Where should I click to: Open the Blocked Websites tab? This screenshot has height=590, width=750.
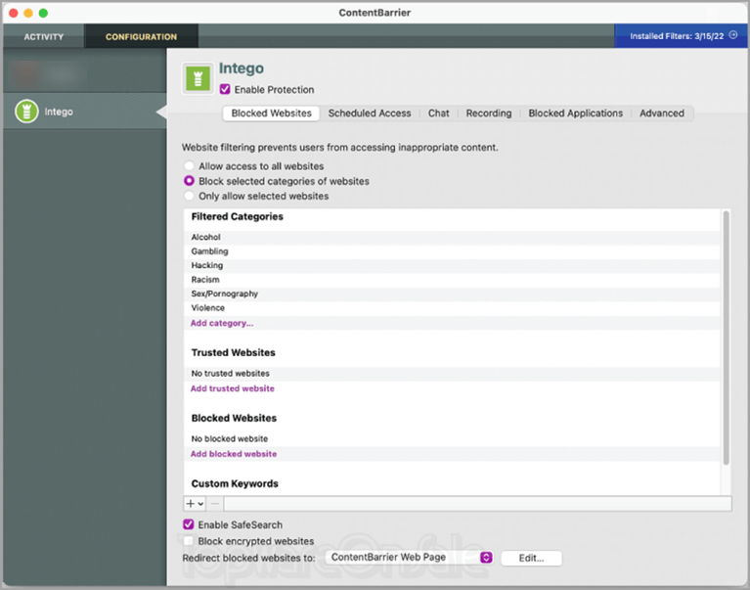click(271, 113)
